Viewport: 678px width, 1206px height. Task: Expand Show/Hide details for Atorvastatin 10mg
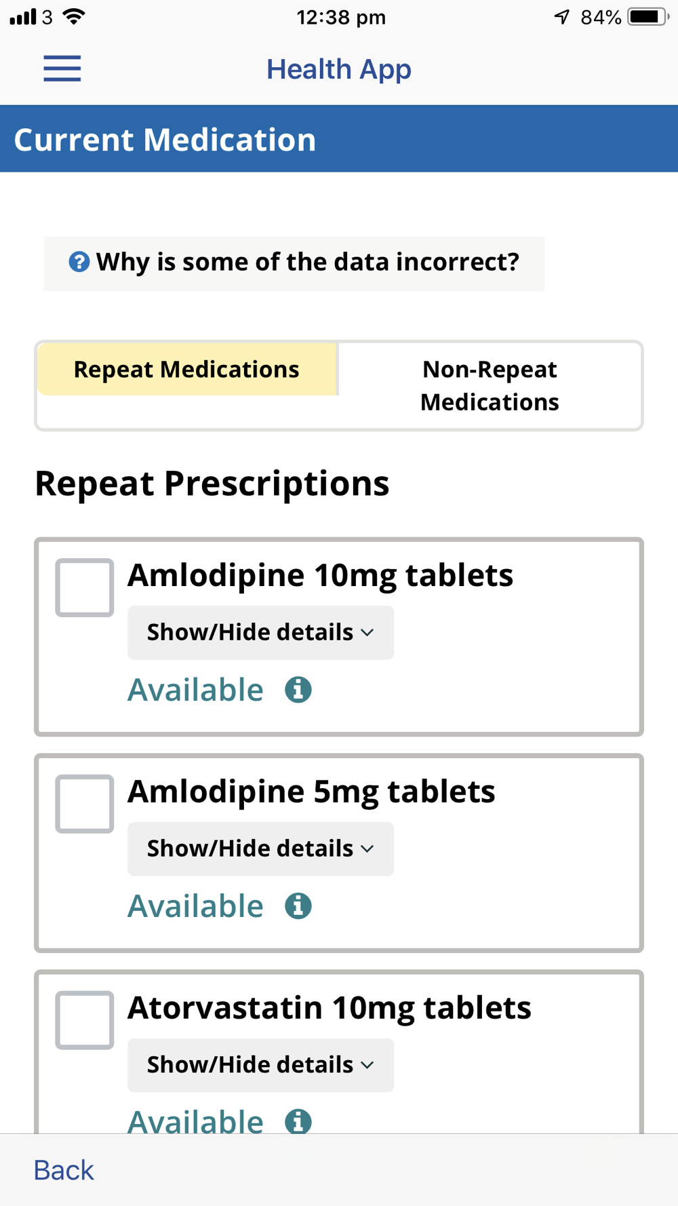tap(261, 1066)
